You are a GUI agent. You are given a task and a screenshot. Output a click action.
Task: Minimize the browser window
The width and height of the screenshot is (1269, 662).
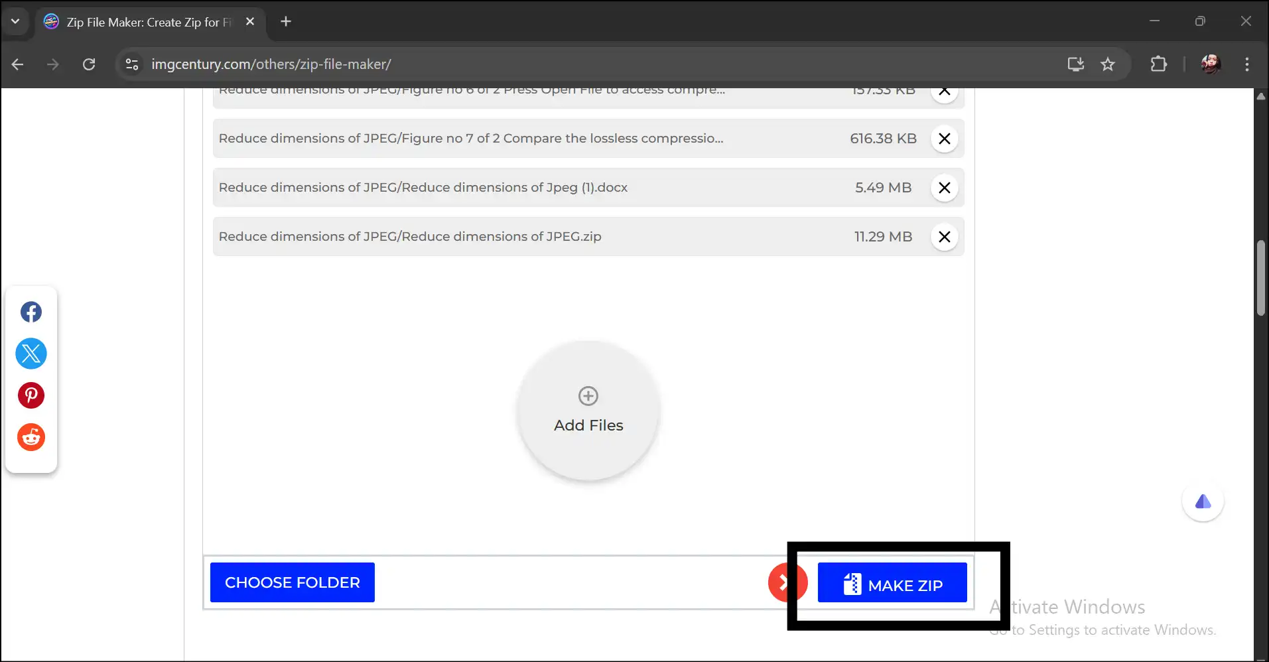(x=1154, y=21)
